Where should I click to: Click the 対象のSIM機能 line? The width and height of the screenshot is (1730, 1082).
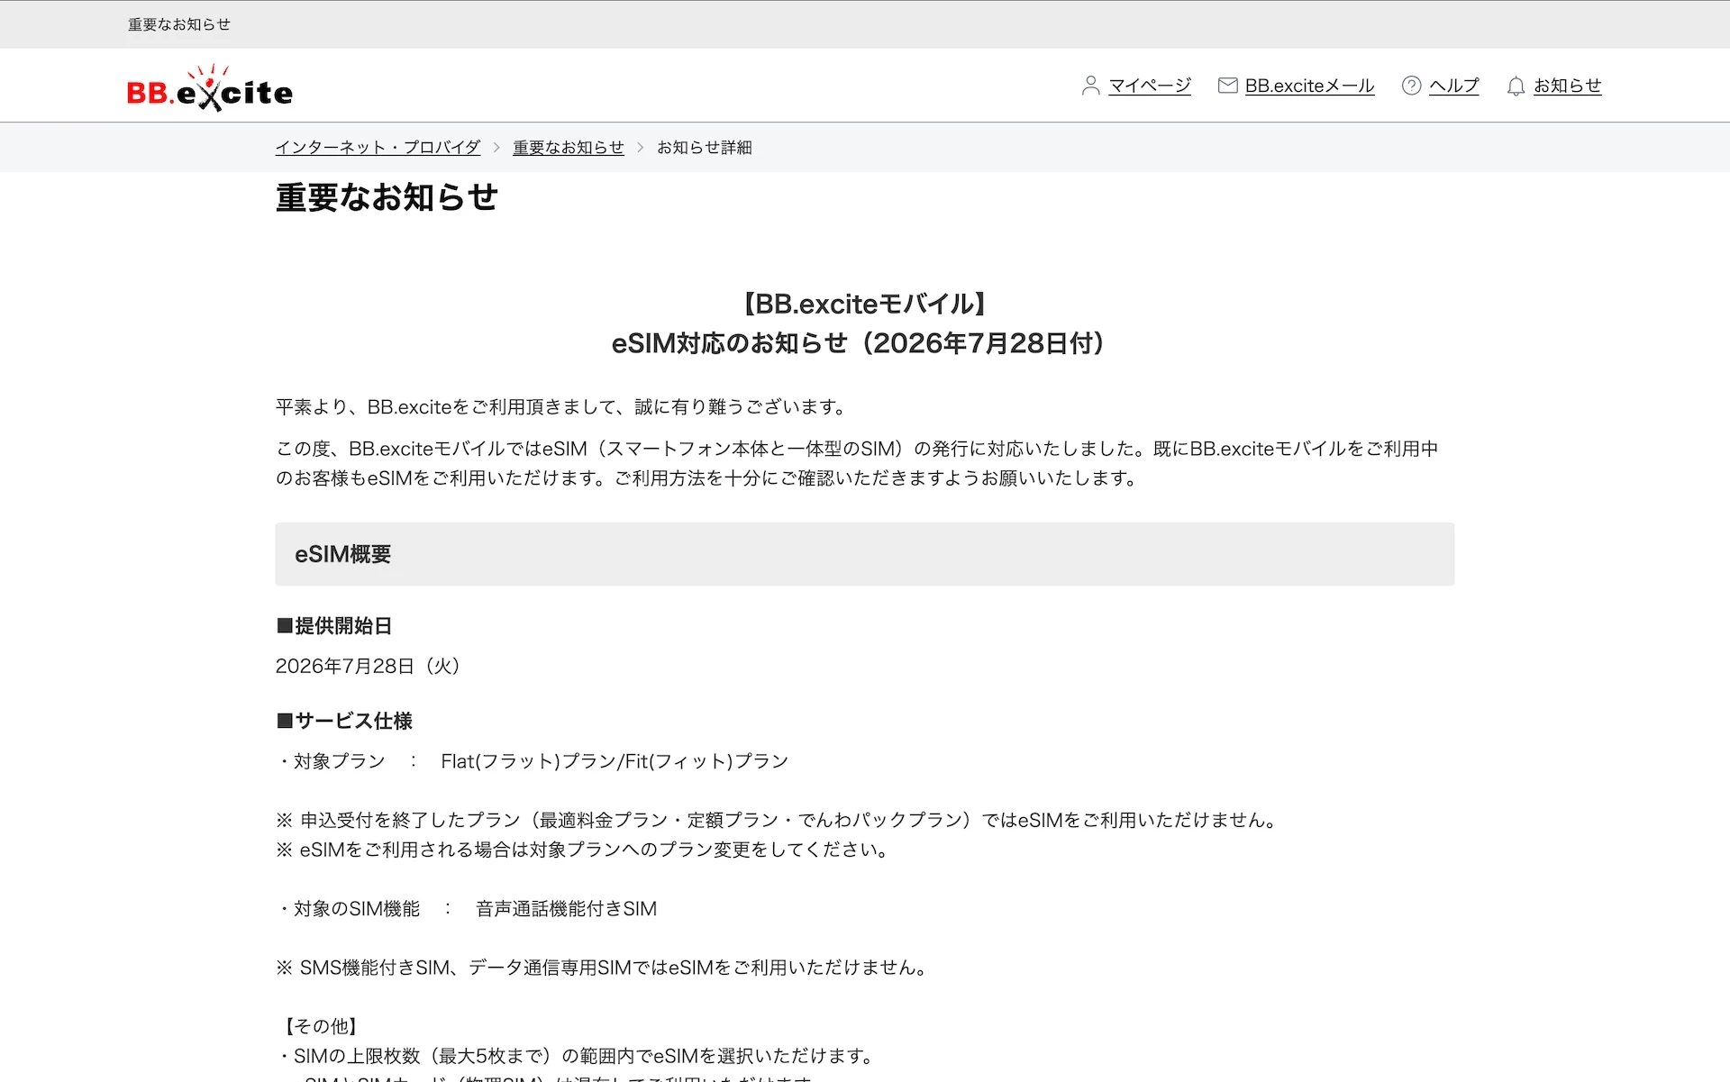[x=467, y=909]
